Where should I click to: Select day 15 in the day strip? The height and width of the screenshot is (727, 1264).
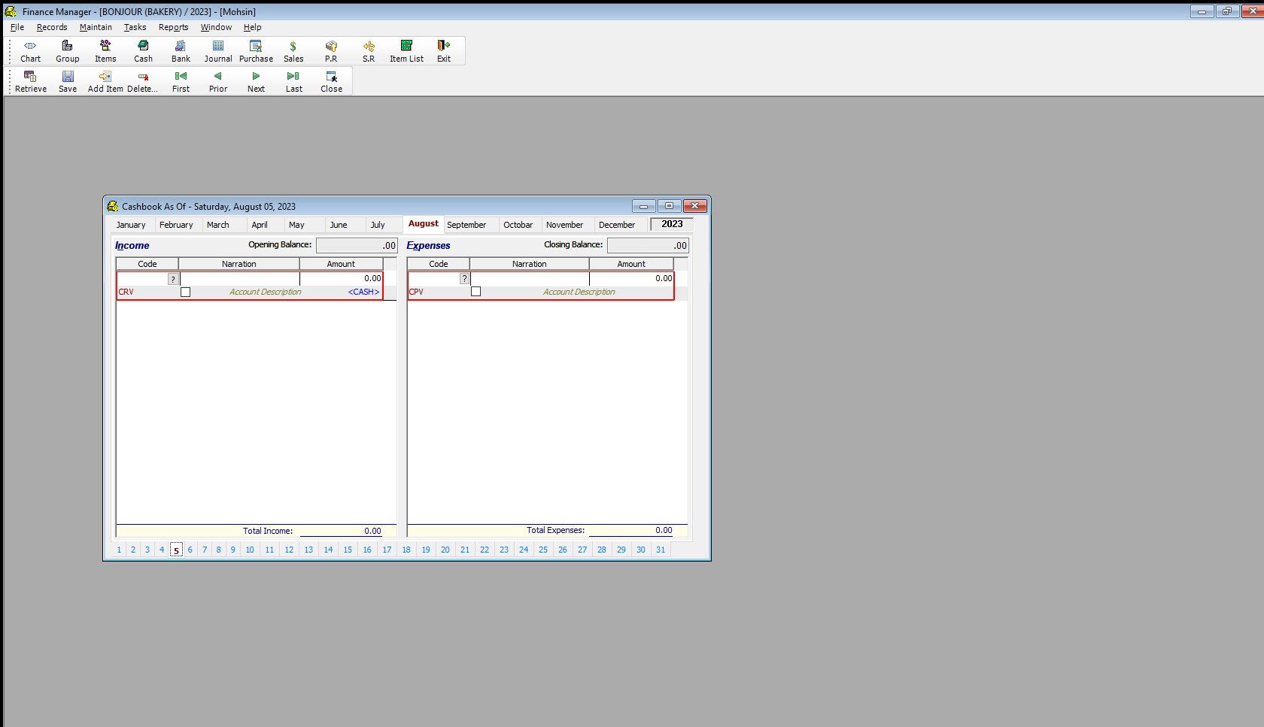coord(348,550)
